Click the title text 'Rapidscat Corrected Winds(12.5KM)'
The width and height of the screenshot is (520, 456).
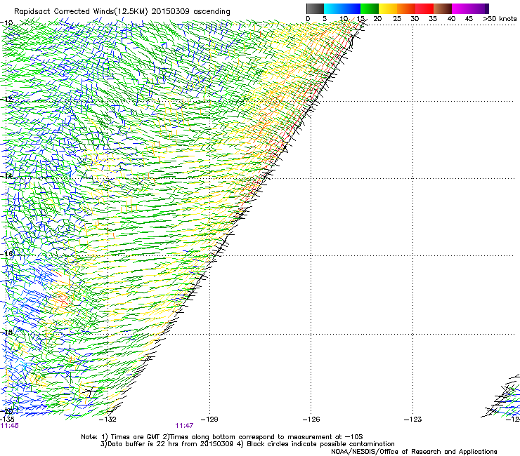81,11
